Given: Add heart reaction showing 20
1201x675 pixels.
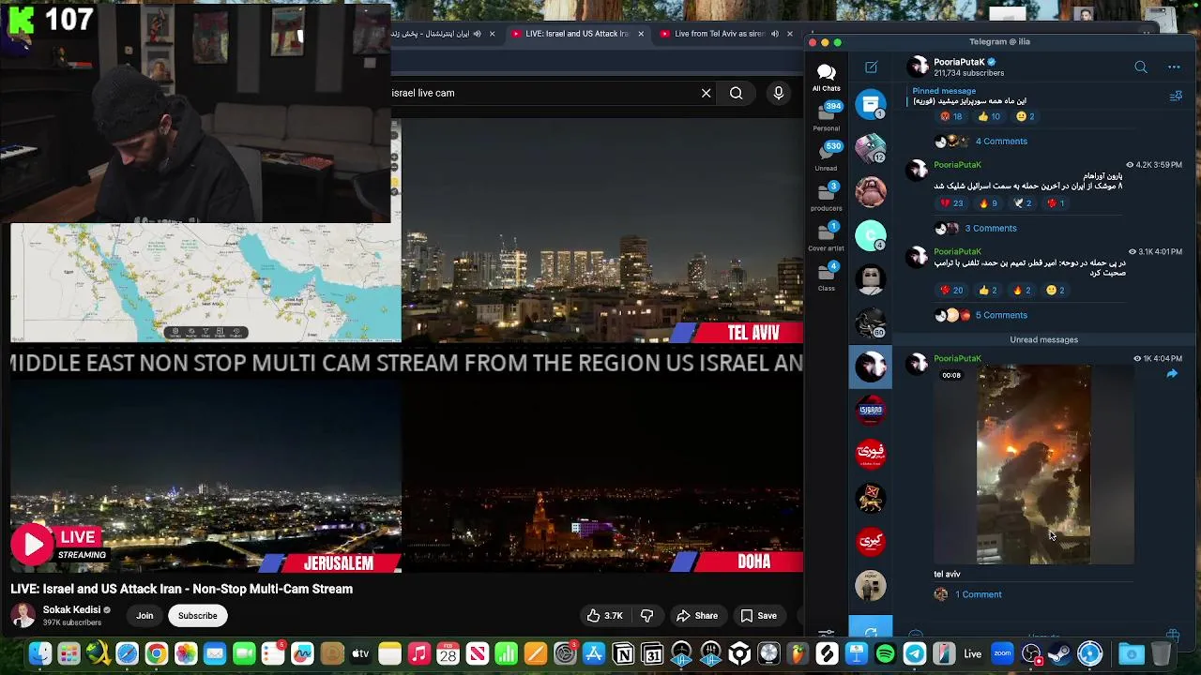Looking at the screenshot, I should point(951,291).
